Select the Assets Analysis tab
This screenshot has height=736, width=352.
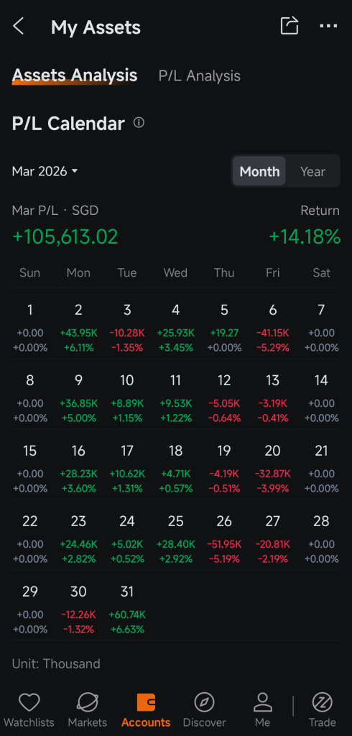point(75,75)
